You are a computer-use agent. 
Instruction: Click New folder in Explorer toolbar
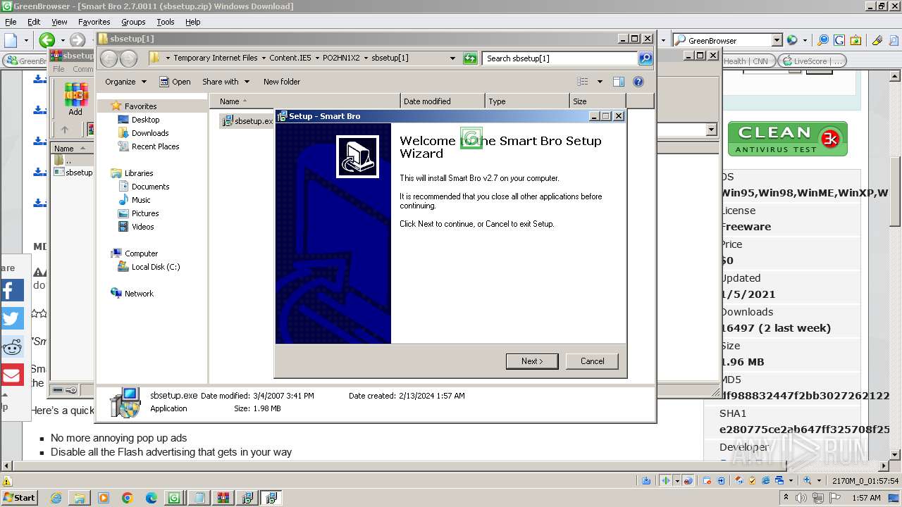[282, 82]
